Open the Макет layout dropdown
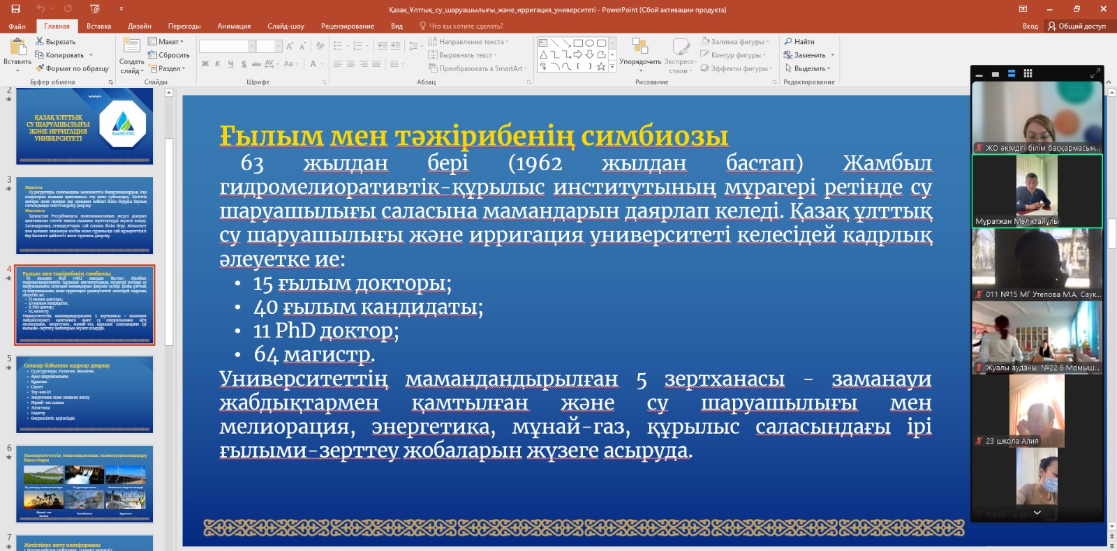 click(166, 42)
